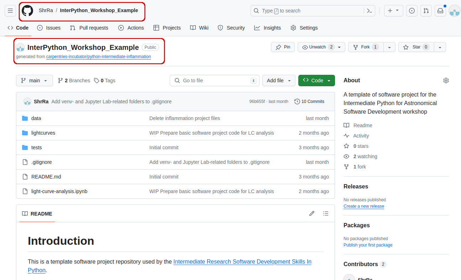The image size is (461, 280).
Task: Select the README tab header
Action: click(37, 214)
